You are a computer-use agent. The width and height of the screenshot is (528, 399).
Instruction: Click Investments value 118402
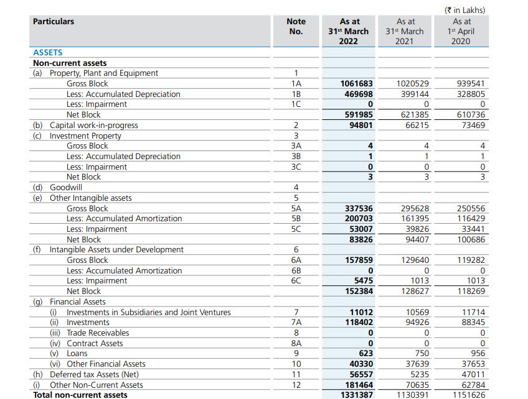tap(359, 323)
